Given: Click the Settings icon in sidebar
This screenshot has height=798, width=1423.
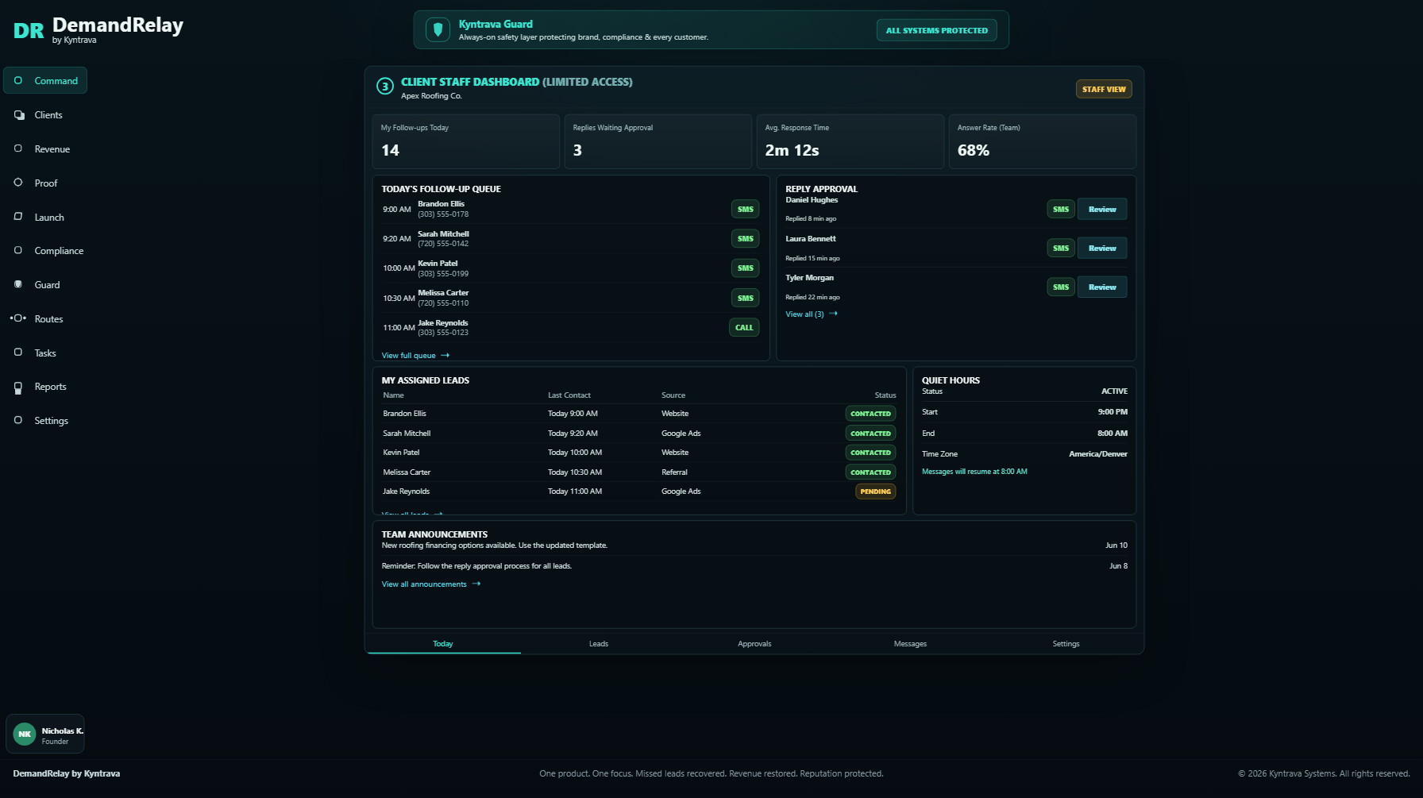Looking at the screenshot, I should [18, 420].
